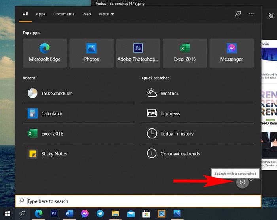
Task: Launch Photos from Top apps
Action: coord(91,53)
